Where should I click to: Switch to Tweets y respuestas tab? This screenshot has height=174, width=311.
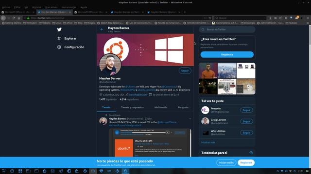point(132,107)
